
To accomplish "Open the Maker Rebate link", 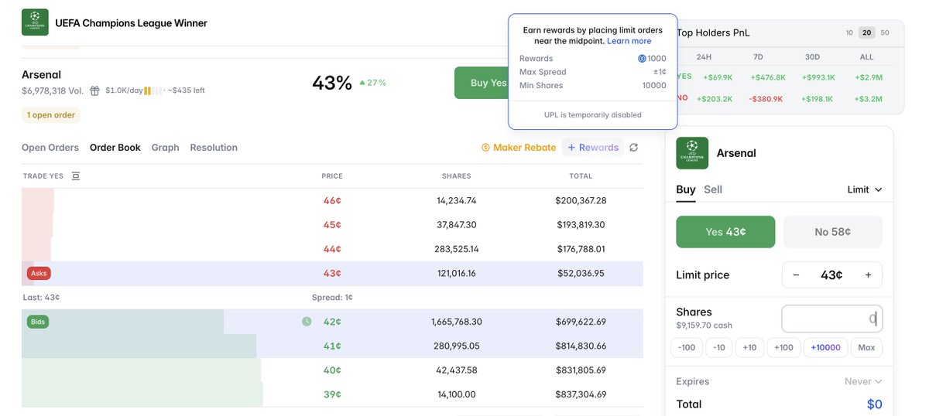I will [x=519, y=147].
